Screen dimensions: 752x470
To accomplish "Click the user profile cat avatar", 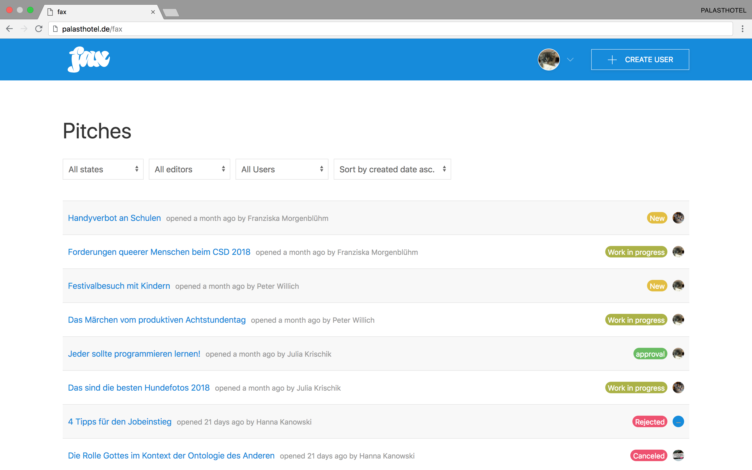I will pyautogui.click(x=548, y=59).
